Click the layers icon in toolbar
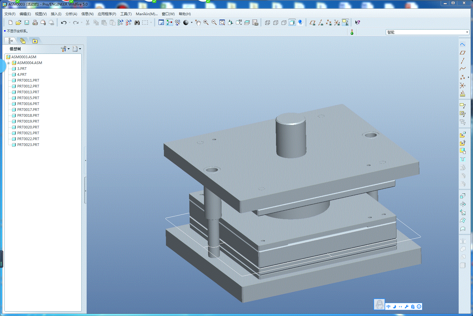The height and width of the screenshot is (316, 473). tap(247, 23)
